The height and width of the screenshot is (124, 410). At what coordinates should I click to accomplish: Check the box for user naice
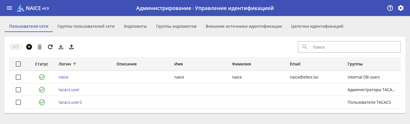(18, 77)
